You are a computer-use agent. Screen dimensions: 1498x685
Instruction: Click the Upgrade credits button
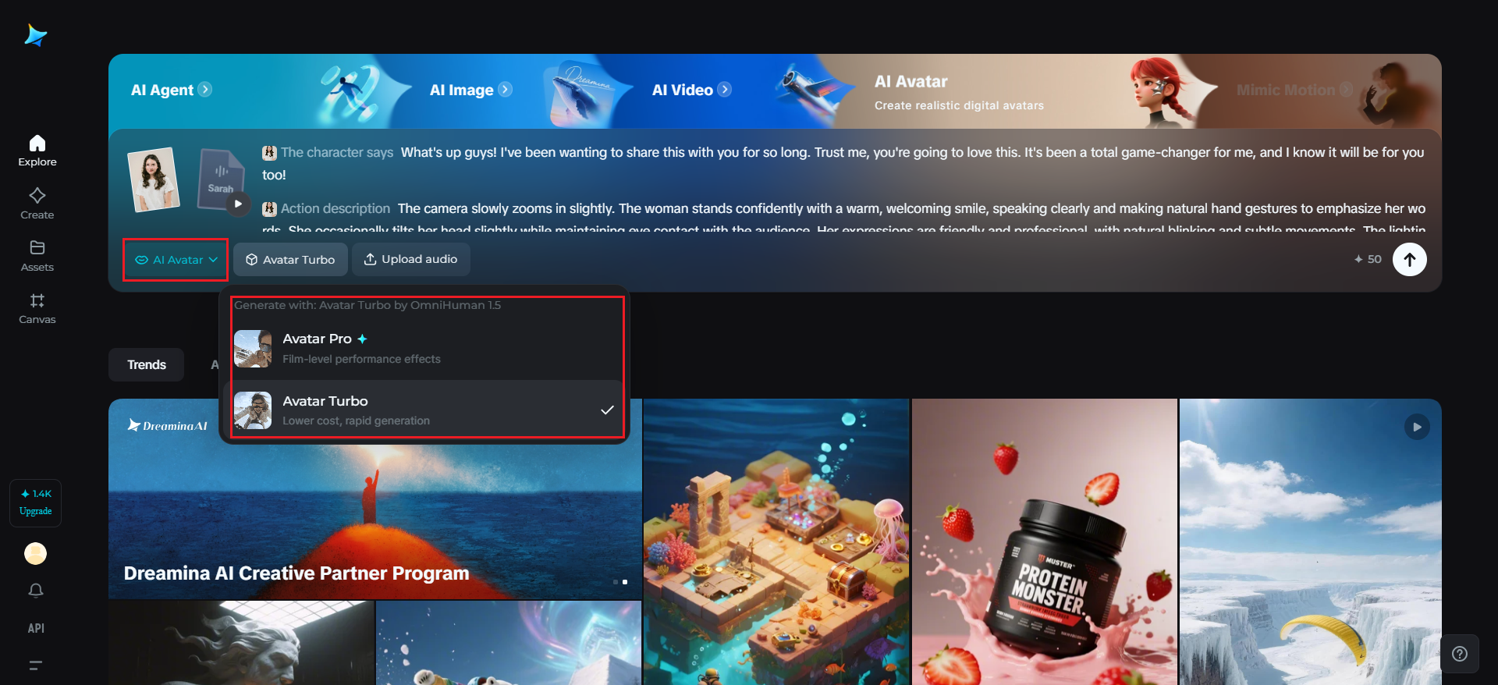36,503
